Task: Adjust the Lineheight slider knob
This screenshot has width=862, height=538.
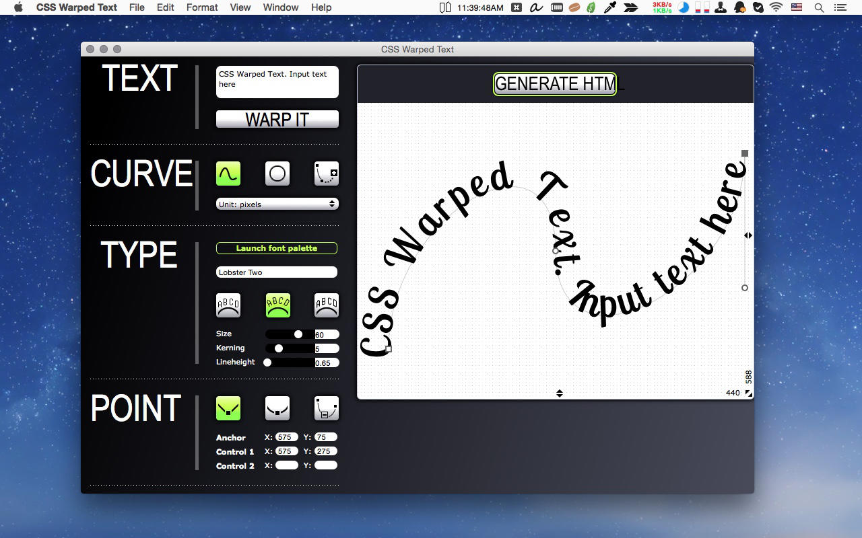Action: [x=267, y=362]
